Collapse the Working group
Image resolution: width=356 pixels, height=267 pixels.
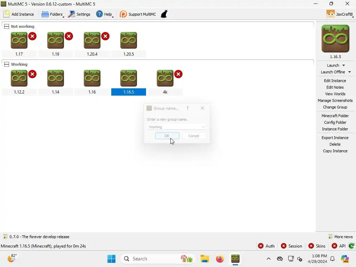[x=7, y=64]
